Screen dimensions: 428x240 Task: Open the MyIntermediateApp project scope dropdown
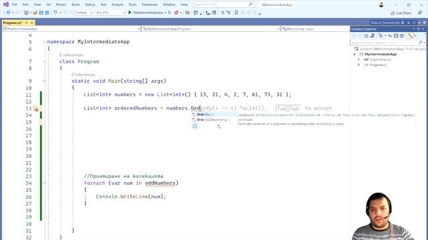[72, 29]
